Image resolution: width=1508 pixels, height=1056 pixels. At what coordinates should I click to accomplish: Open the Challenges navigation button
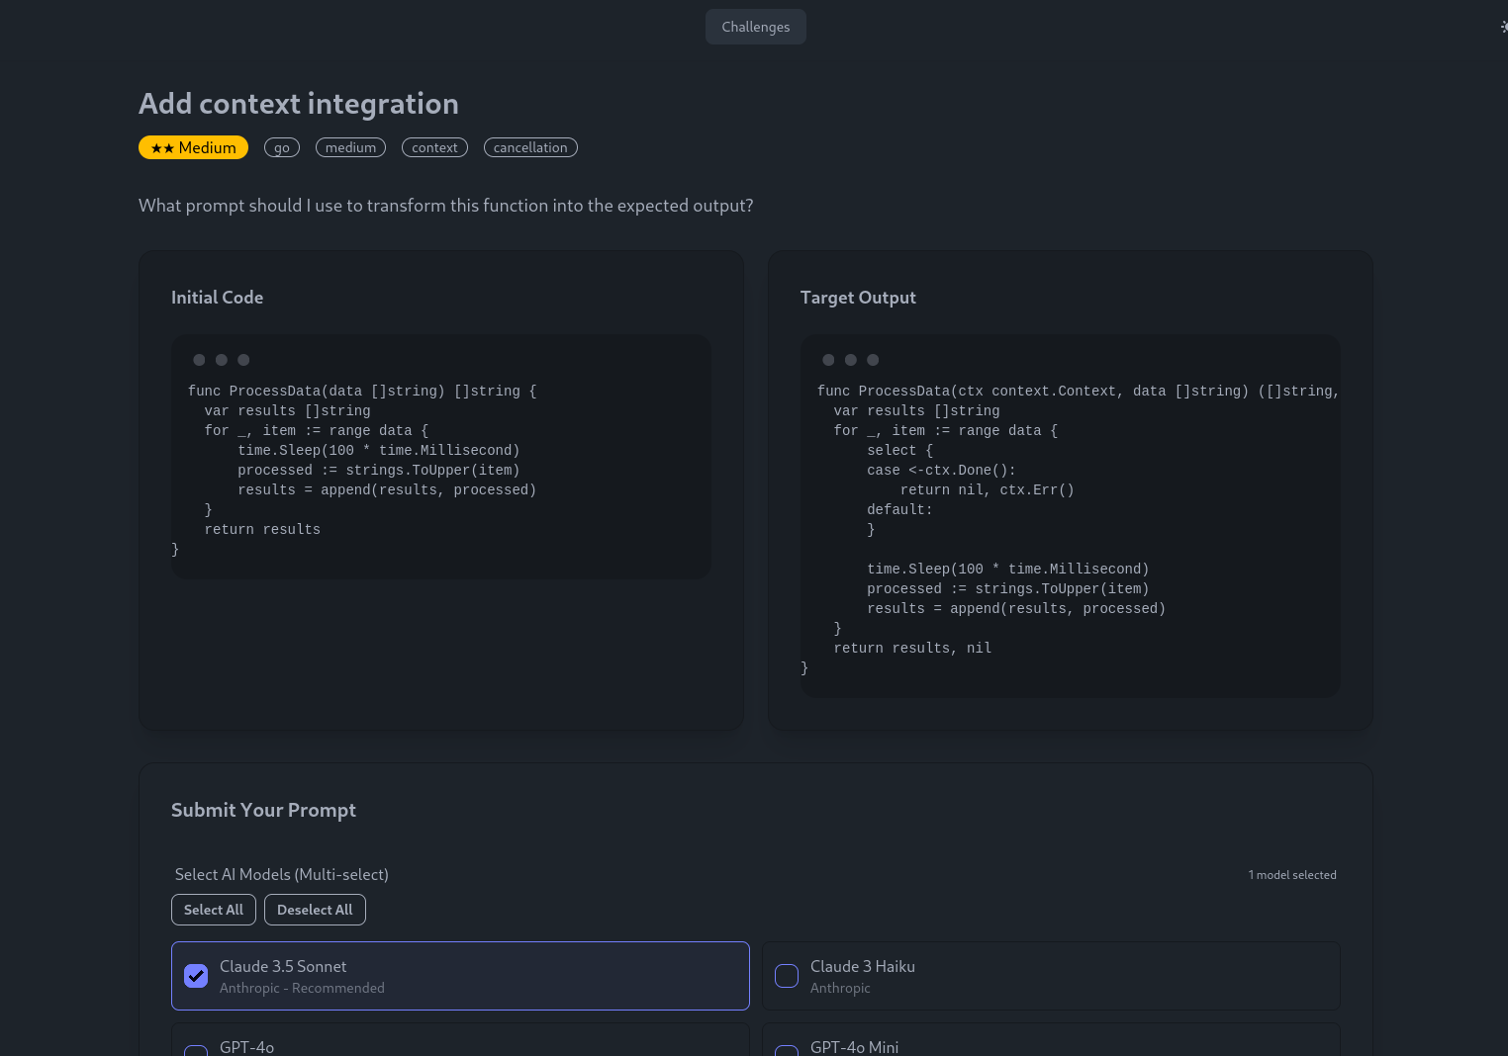click(x=755, y=27)
